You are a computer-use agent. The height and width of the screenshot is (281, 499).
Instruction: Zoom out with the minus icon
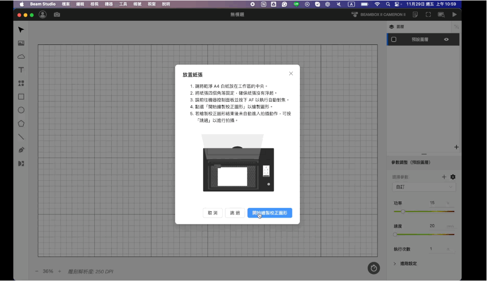point(37,271)
